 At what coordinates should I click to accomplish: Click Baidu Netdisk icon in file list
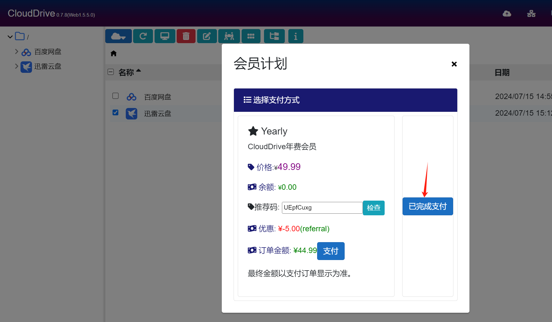tap(132, 97)
